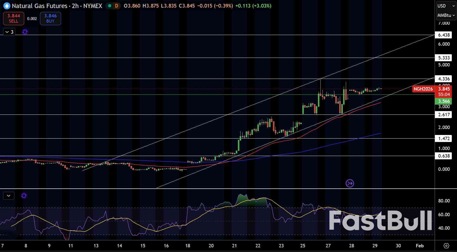Click the Natural Gas flame symbol logo
Image resolution: width=457 pixels, height=252 pixels.
point(7,6)
